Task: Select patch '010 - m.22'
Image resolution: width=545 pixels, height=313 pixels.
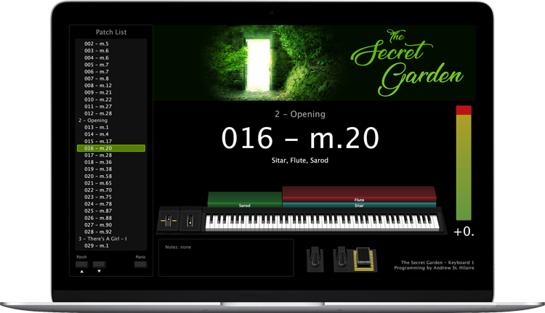Action: coord(97,99)
